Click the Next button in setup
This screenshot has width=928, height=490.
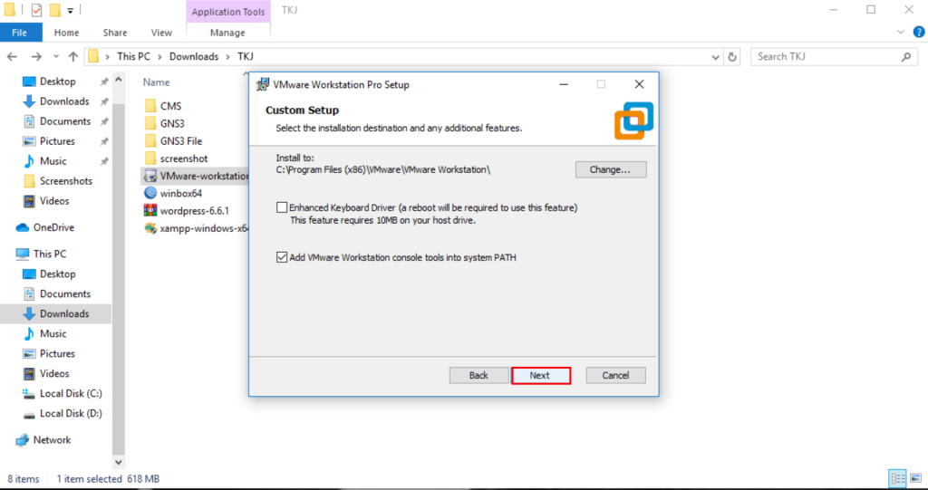point(540,375)
